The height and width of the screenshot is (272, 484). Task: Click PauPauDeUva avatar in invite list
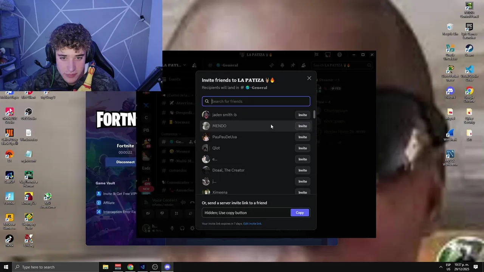click(206, 137)
